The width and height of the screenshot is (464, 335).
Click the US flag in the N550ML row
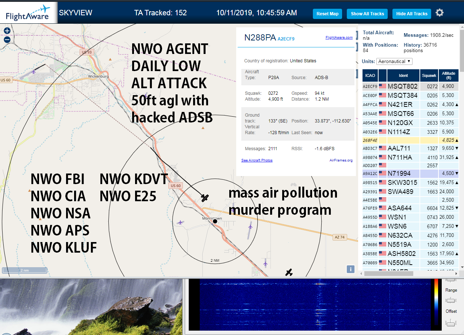click(x=383, y=262)
